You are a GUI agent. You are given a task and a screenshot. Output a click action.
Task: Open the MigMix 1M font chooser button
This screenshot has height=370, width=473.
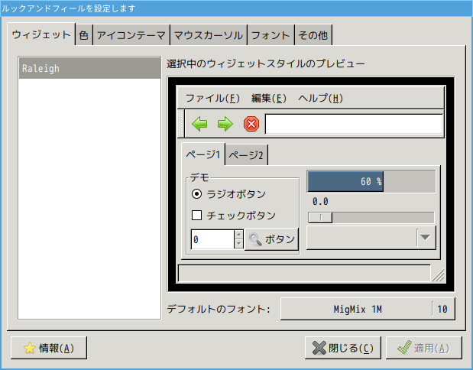[368, 309]
